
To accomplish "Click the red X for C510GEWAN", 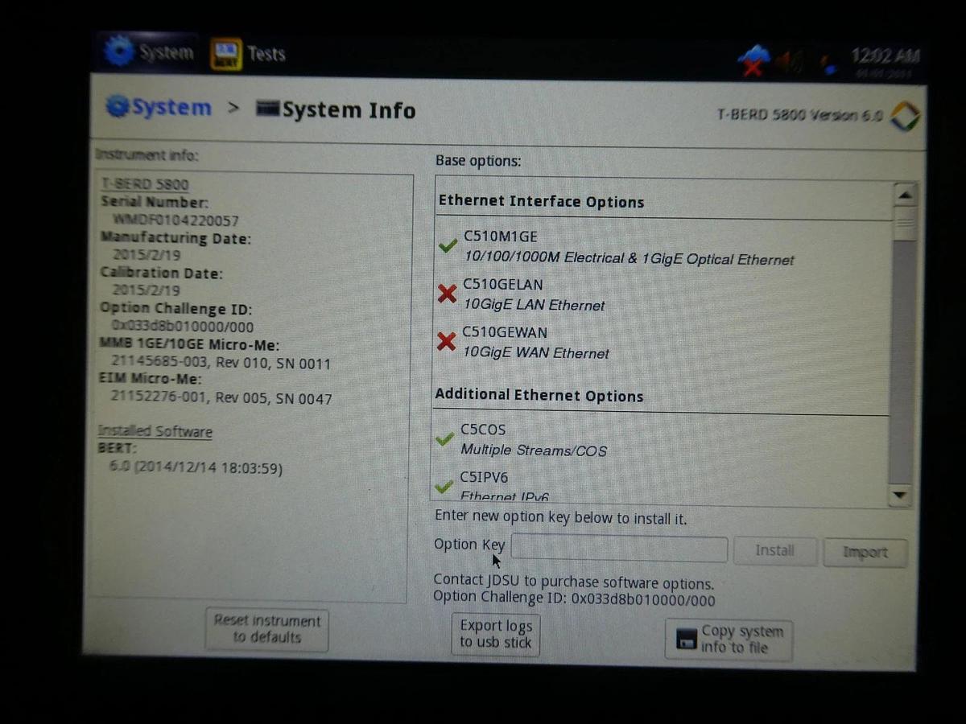I will (x=446, y=342).
